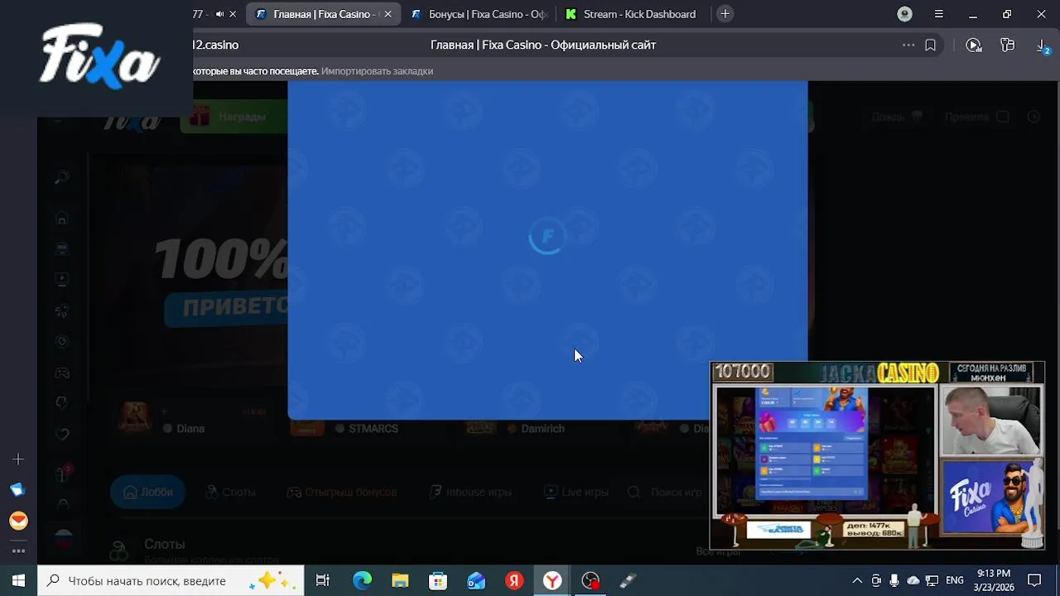Open the mail icon in browser sidebar

point(18,521)
